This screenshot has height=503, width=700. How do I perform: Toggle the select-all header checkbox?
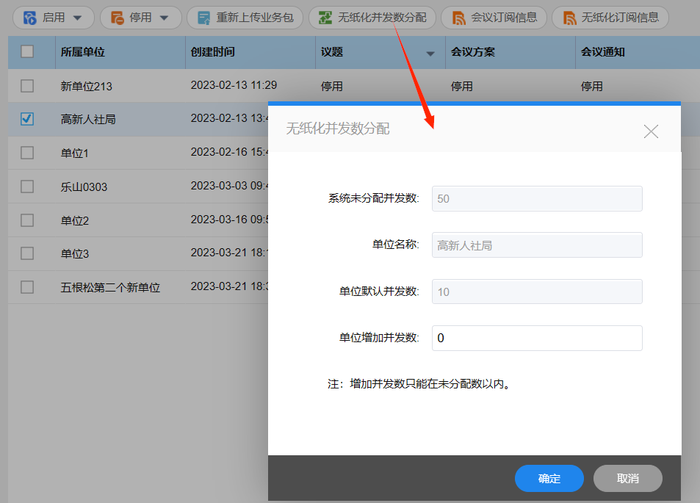tap(27, 52)
